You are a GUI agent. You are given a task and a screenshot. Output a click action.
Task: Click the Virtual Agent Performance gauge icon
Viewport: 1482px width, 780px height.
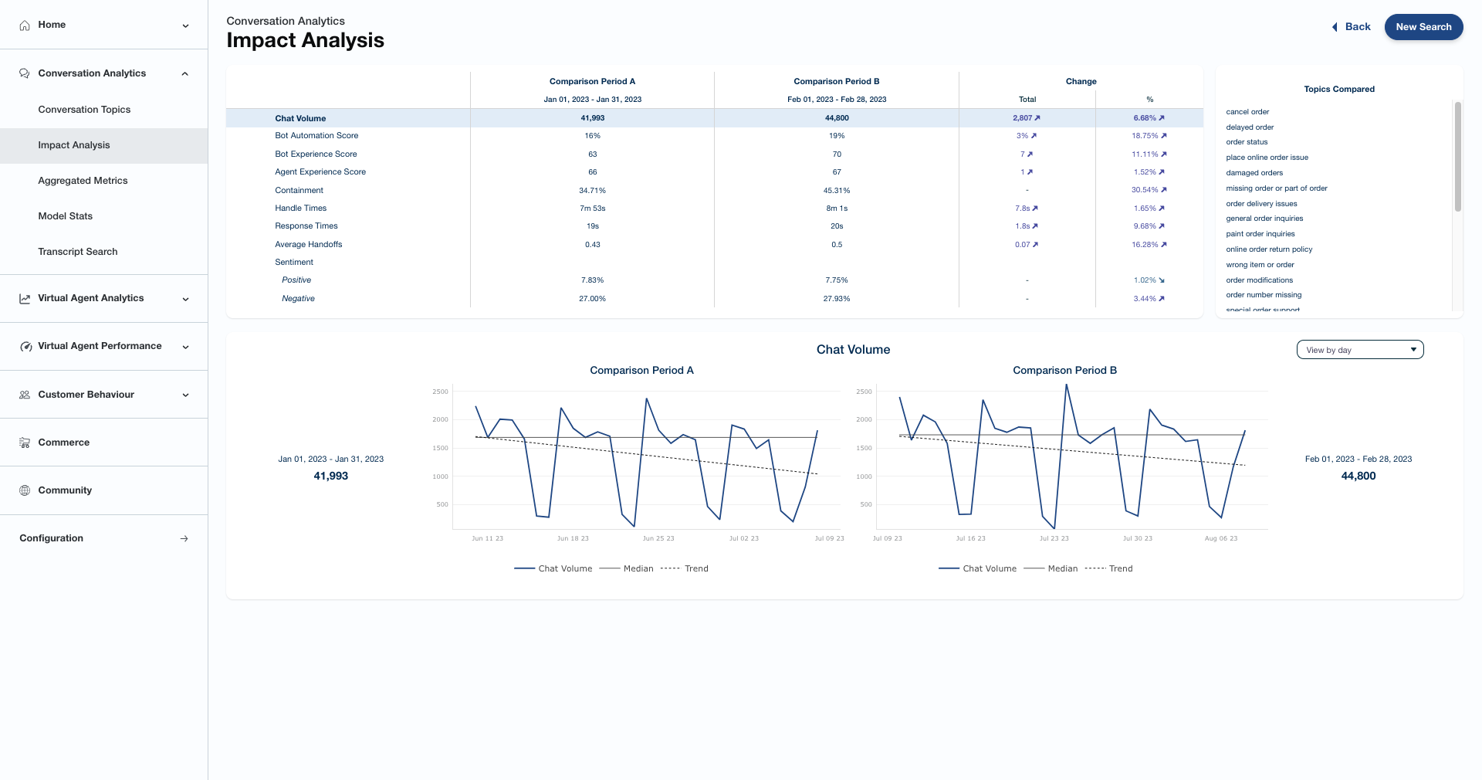[x=25, y=347]
